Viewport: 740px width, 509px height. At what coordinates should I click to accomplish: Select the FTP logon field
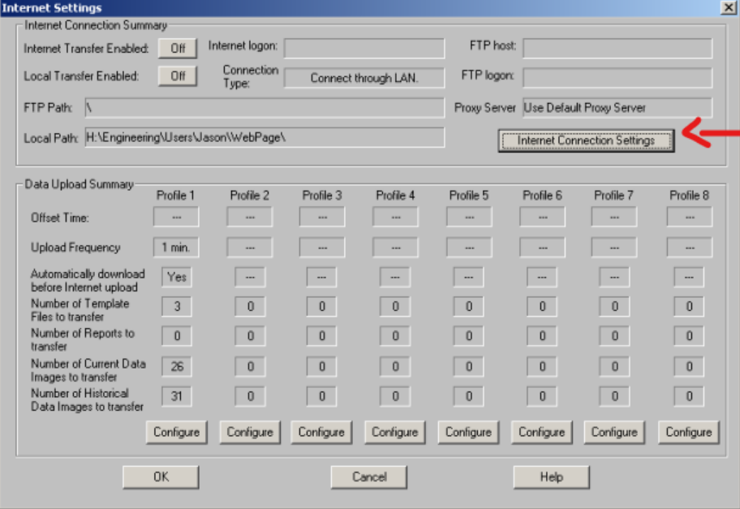pyautogui.click(x=617, y=78)
